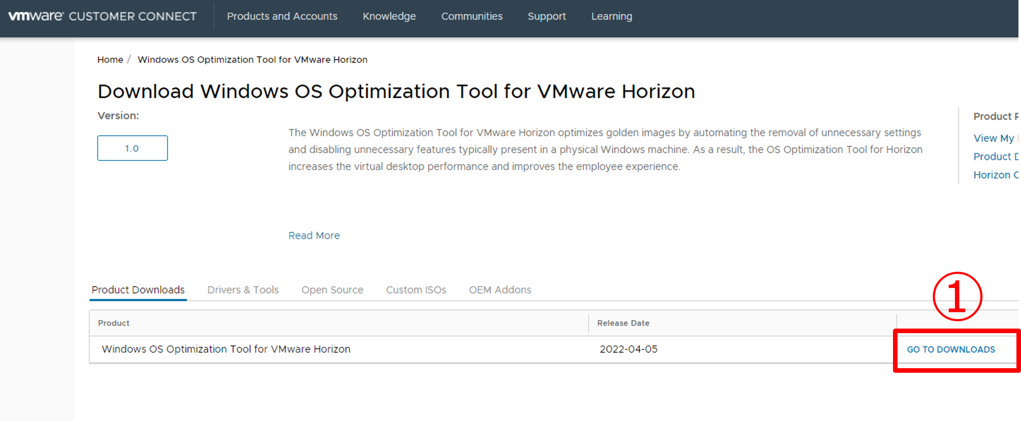The height and width of the screenshot is (421, 1021).
Task: Open the Products and Accounts menu
Action: click(x=282, y=16)
